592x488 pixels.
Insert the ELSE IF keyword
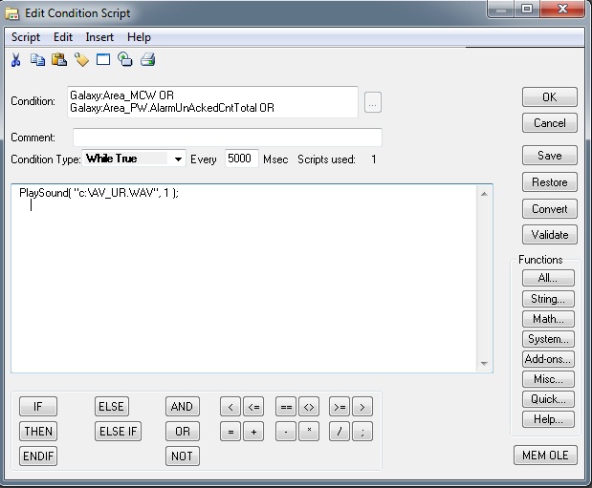pyautogui.click(x=118, y=432)
